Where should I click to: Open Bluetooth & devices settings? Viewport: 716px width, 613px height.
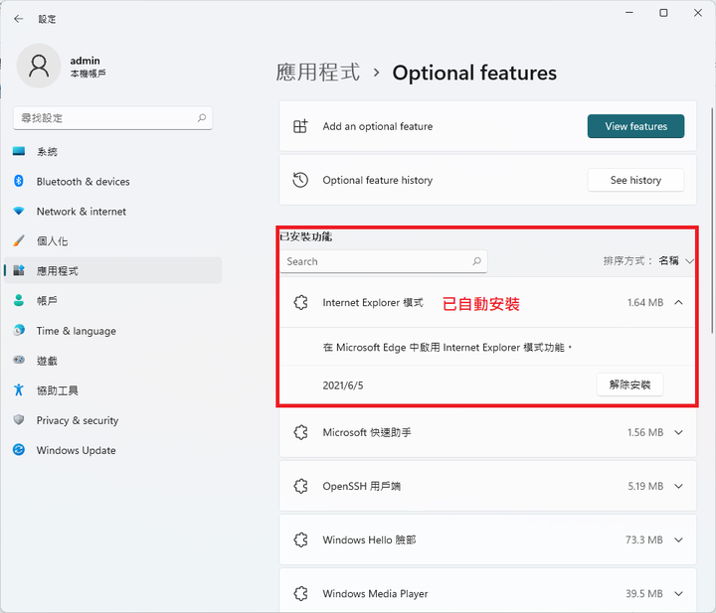[112, 181]
